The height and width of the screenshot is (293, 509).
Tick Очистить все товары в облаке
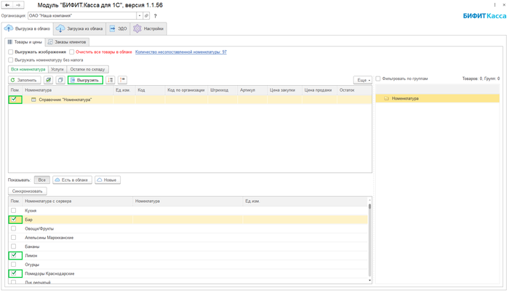[72, 52]
